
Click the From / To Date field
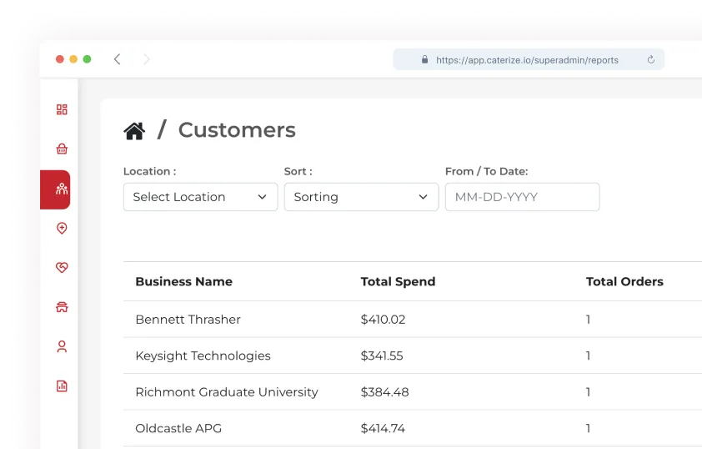coord(522,197)
